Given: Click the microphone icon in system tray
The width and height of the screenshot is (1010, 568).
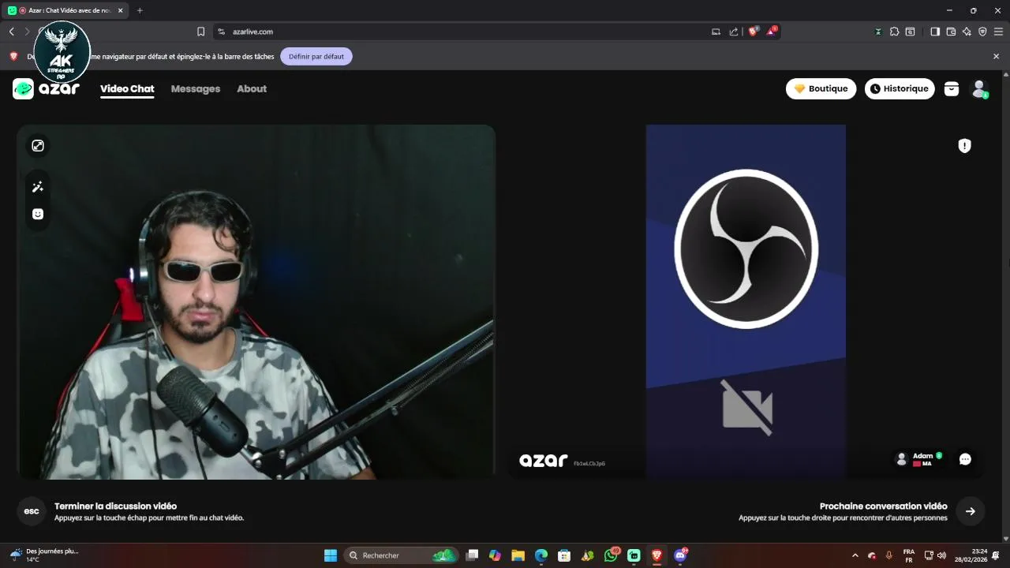Looking at the screenshot, I should click(x=889, y=555).
